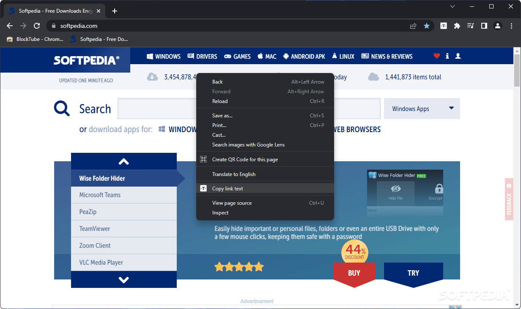Open the Windows Apps dropdown

pos(421,108)
